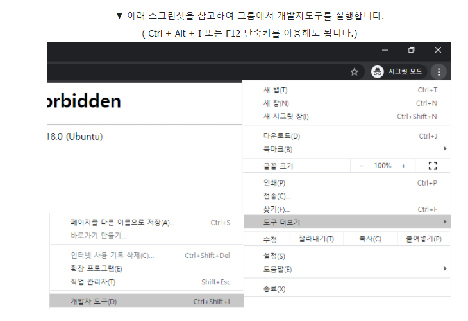Decrease zoom with the minus button

pos(361,166)
